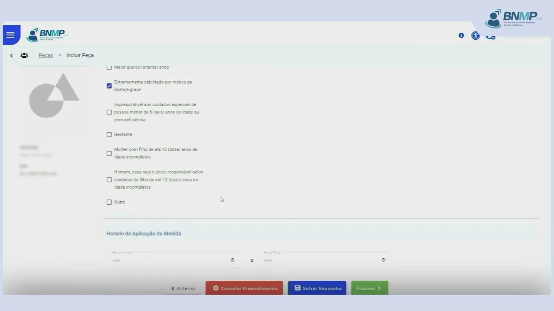554x311 pixels.
Task: Click Horario de Aplicação da Medida heading
Action: [144, 234]
